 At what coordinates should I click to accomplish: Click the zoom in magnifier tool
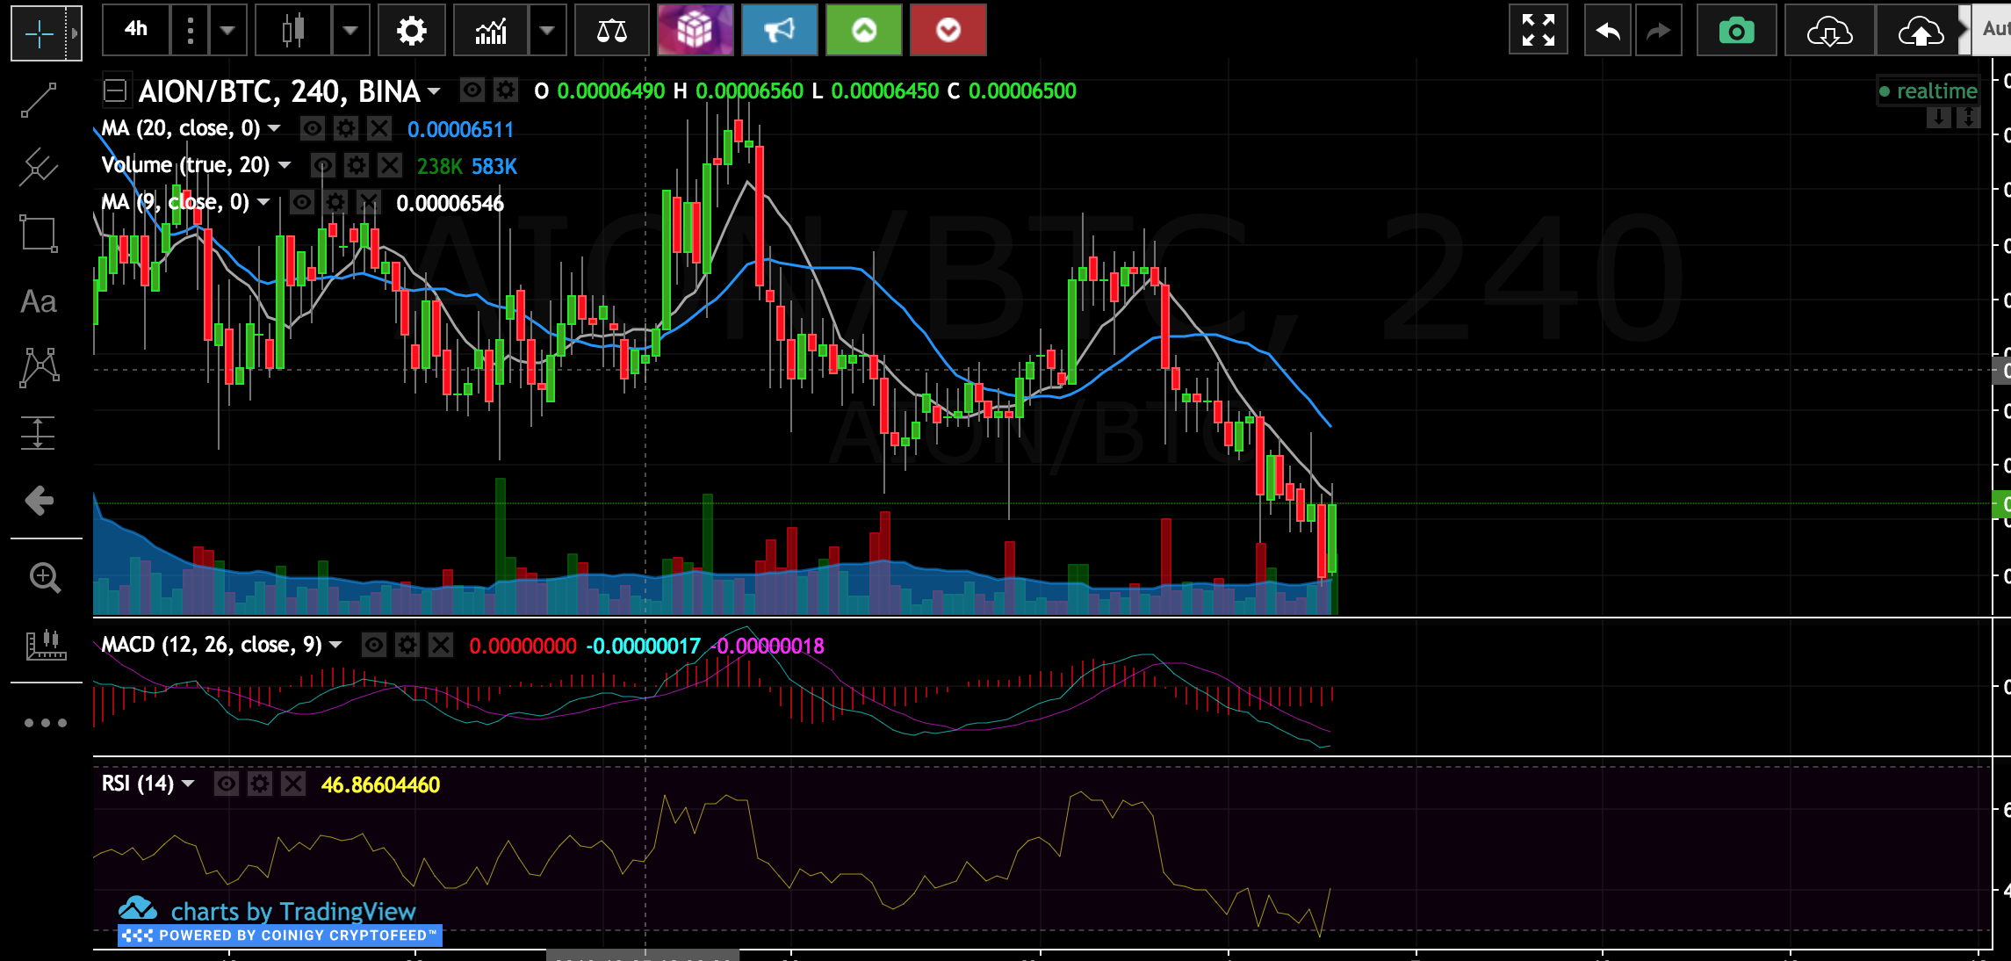44,577
